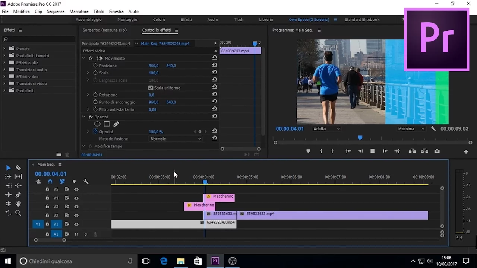Image resolution: width=477 pixels, height=268 pixels.
Task: Click timeline playhead at 00:00:04:01
Action: pos(205,182)
